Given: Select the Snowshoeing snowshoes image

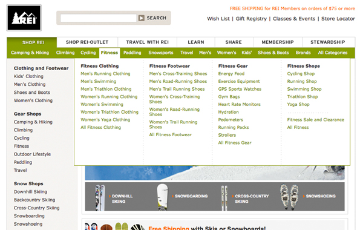Looking at the screenshot, I should [289, 197].
